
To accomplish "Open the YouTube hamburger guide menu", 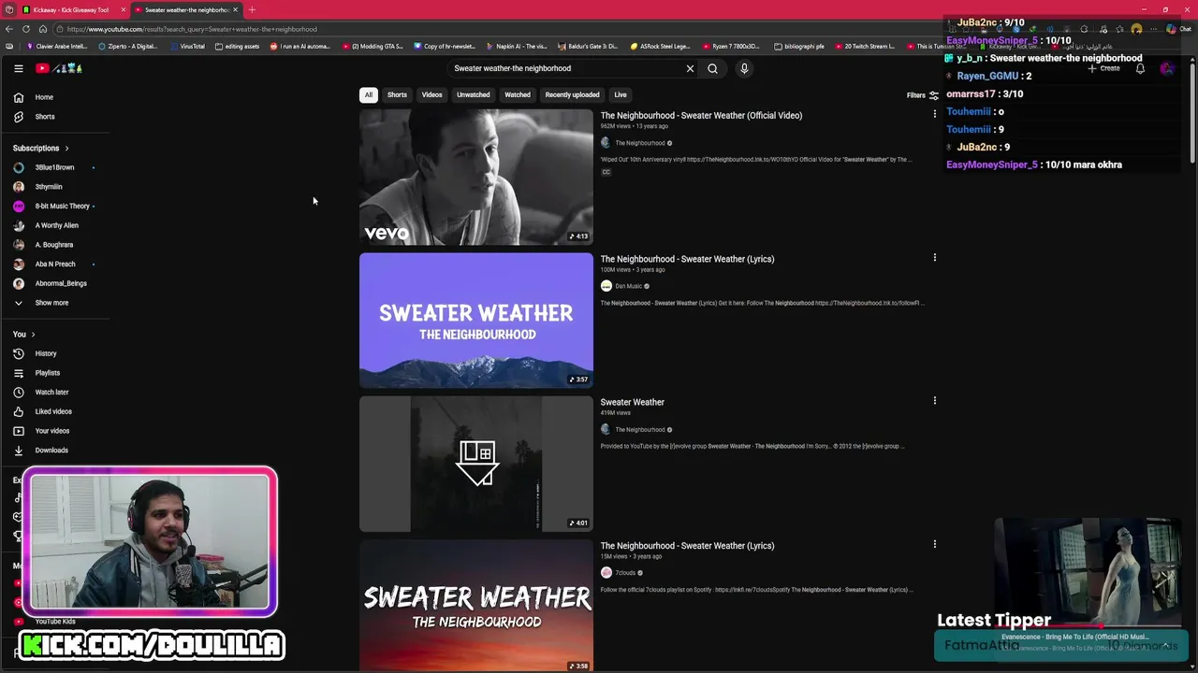I will (18, 68).
